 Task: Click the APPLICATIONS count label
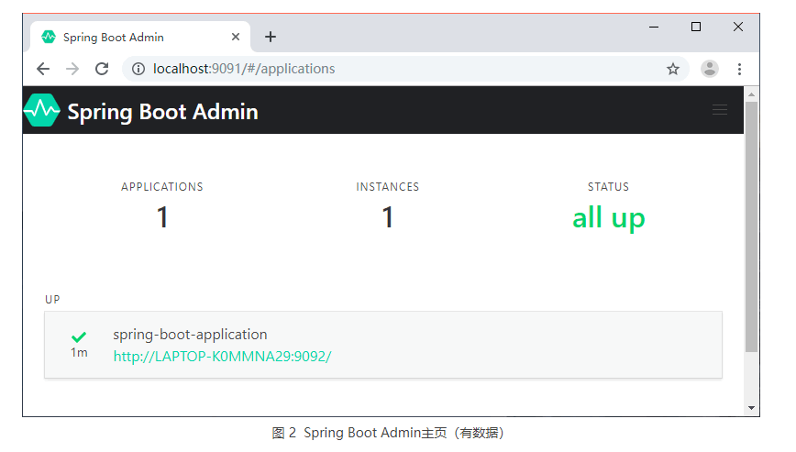click(162, 187)
